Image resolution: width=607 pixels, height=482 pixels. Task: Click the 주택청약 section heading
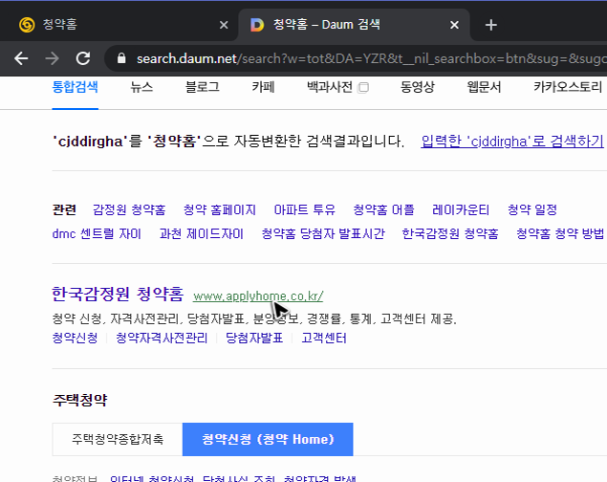tap(79, 400)
